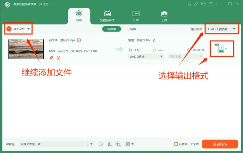Click the source file info icon
Viewport: 243px width, 153px height.
click(79, 40)
